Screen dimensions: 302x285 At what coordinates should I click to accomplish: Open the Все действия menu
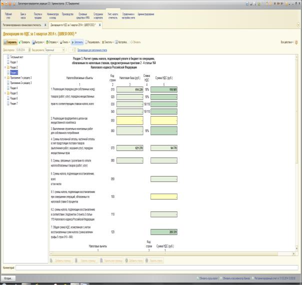tap(287, 42)
